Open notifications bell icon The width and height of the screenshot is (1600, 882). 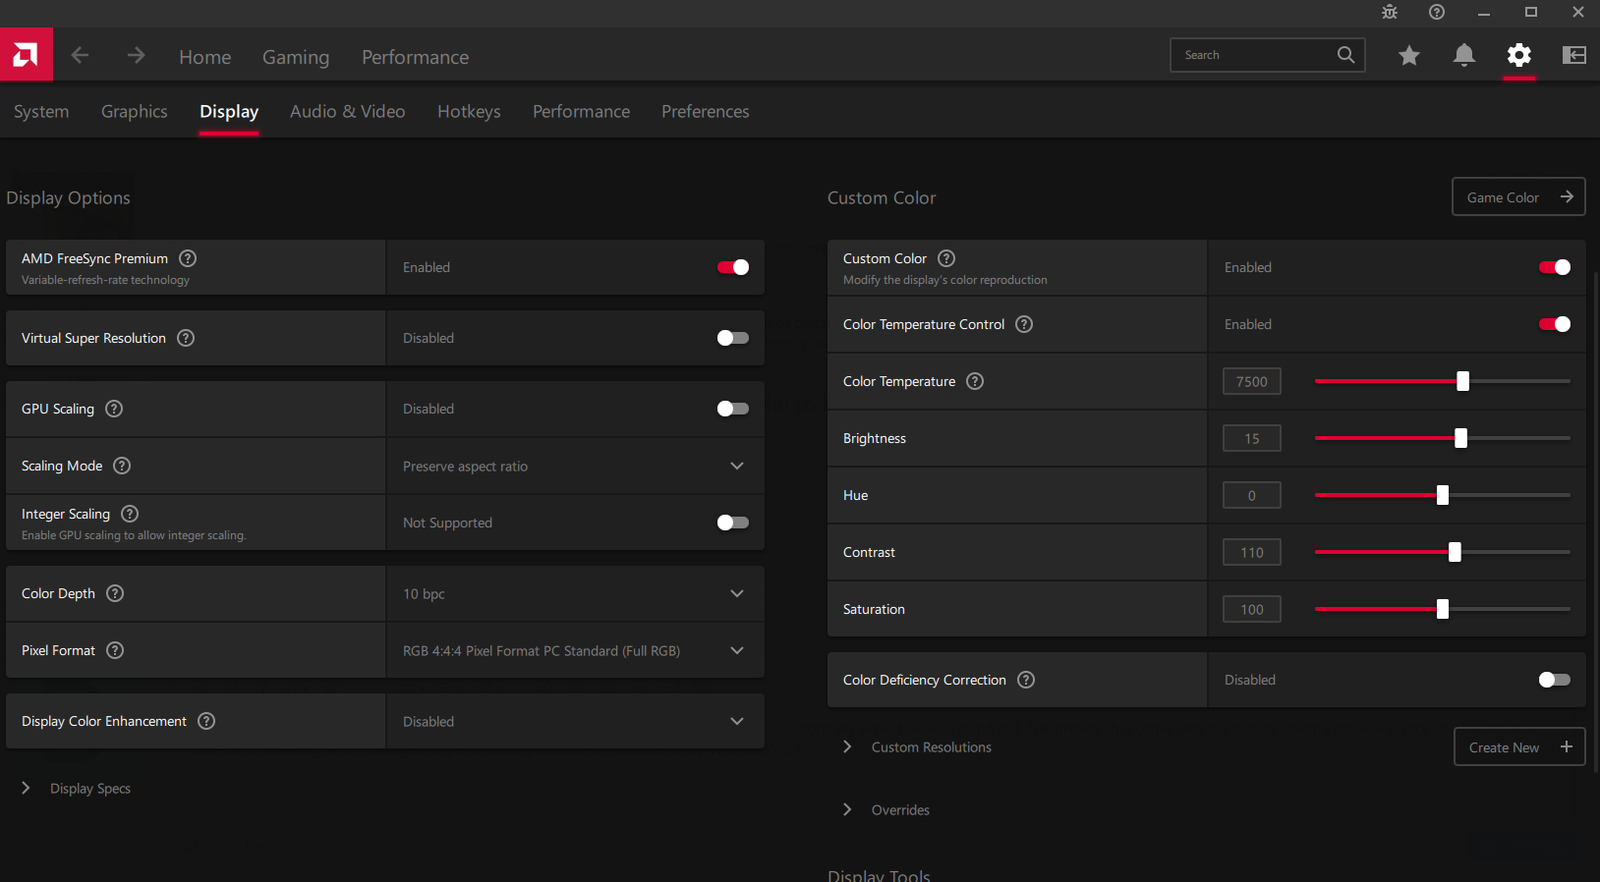(1464, 55)
